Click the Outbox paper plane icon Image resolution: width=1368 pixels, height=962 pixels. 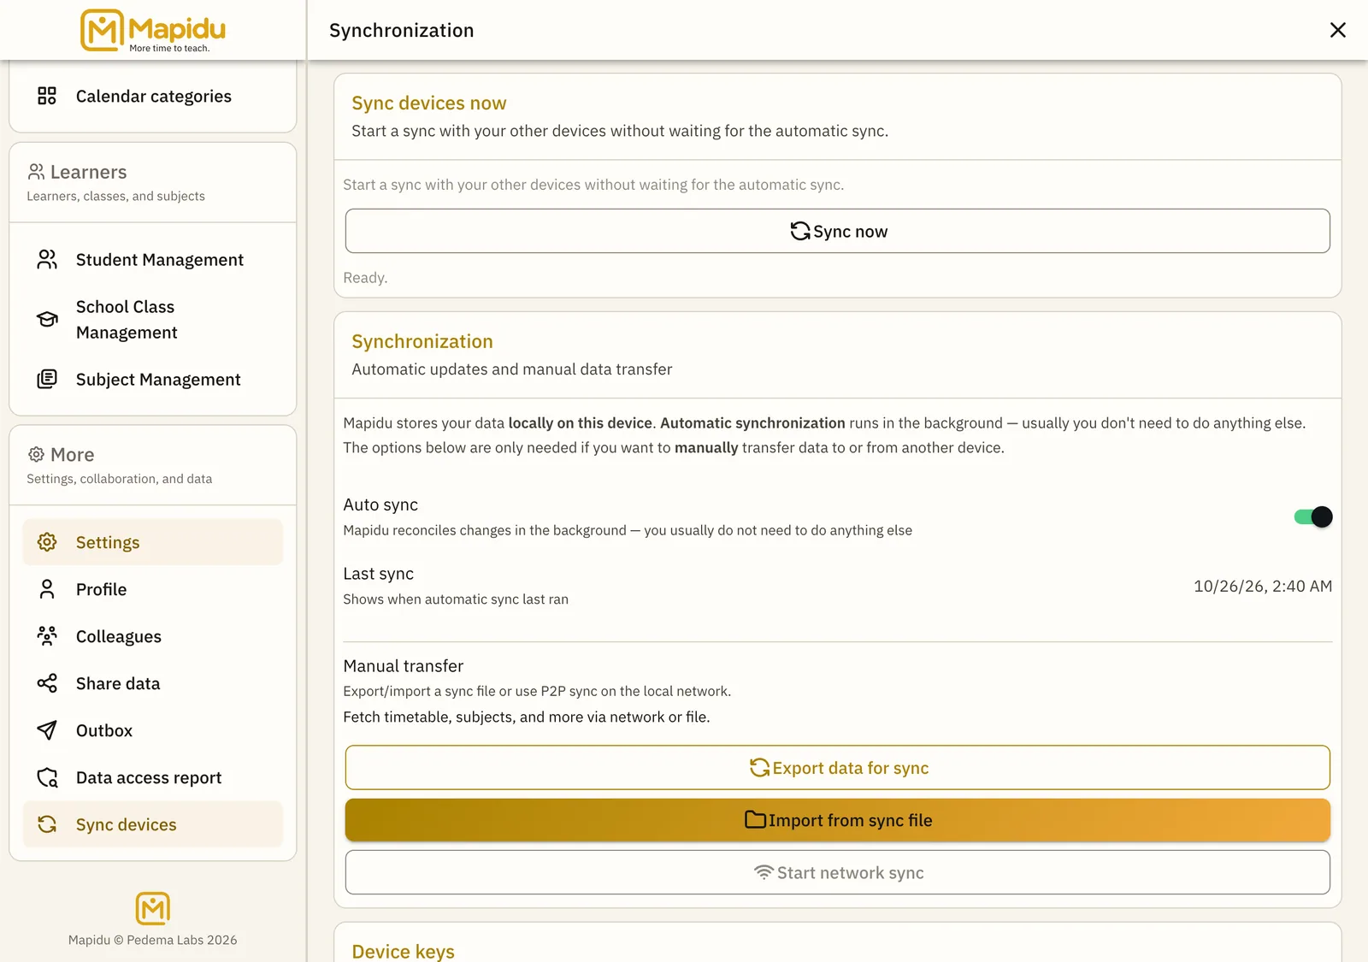(x=47, y=730)
